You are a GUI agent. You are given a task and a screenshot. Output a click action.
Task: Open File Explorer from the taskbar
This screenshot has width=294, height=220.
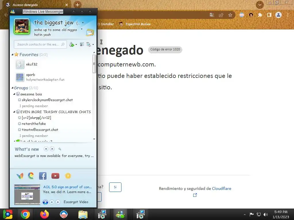(83, 215)
